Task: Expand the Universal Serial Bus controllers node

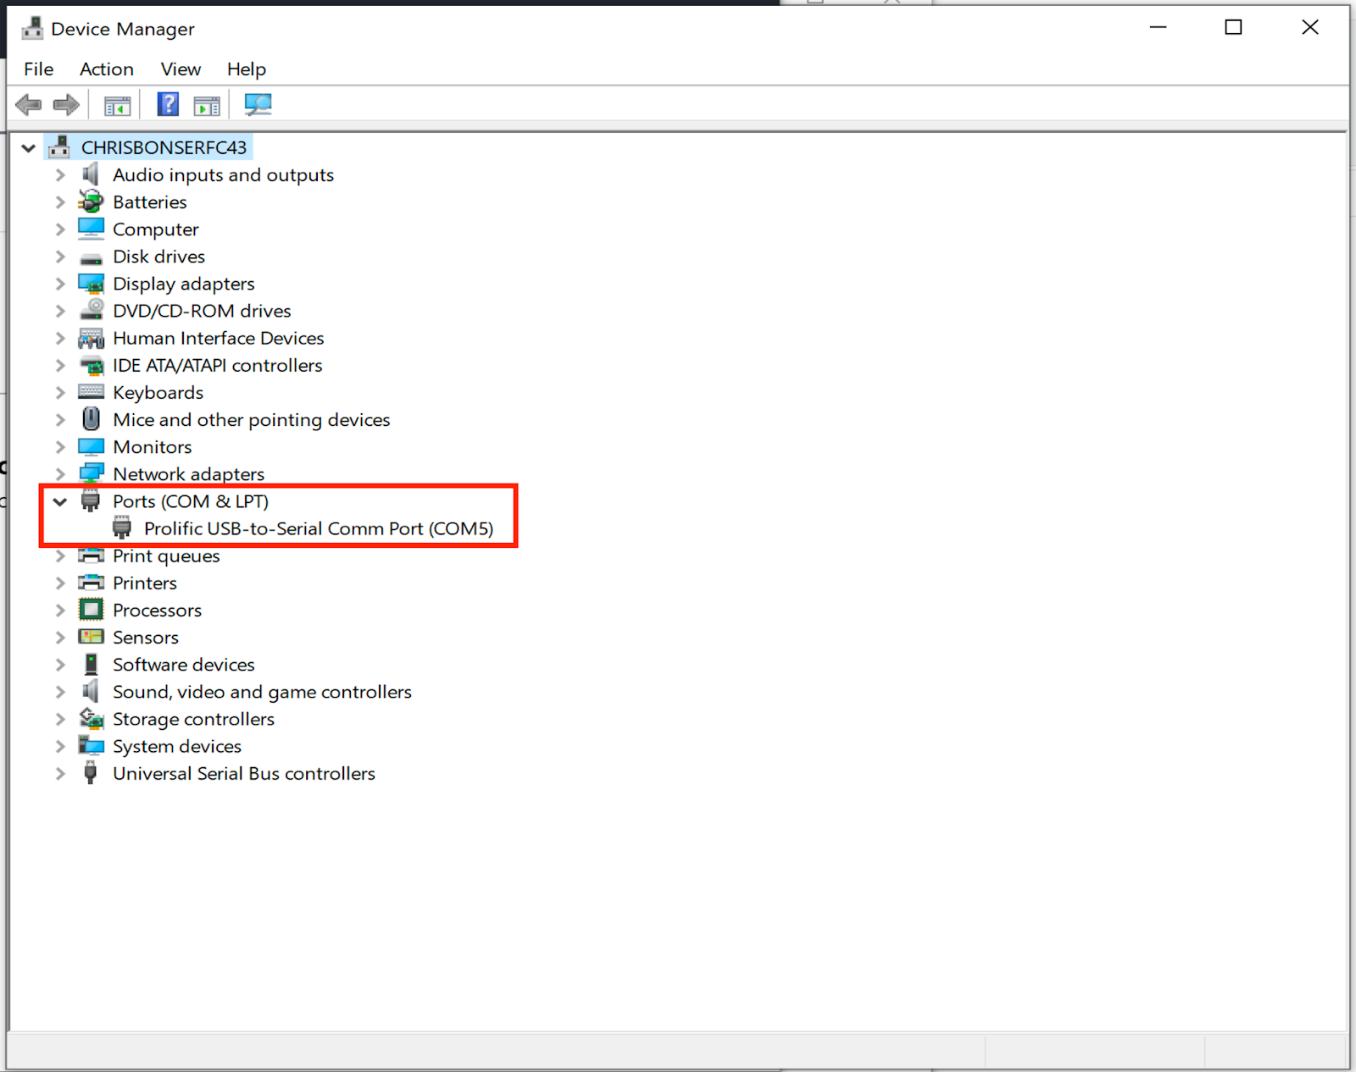Action: point(59,773)
